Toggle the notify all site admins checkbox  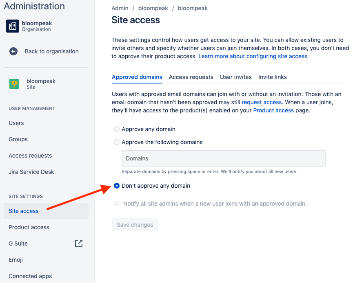click(117, 204)
